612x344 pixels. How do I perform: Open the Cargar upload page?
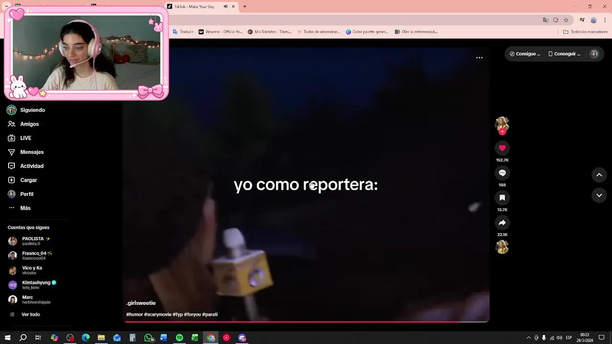22,180
